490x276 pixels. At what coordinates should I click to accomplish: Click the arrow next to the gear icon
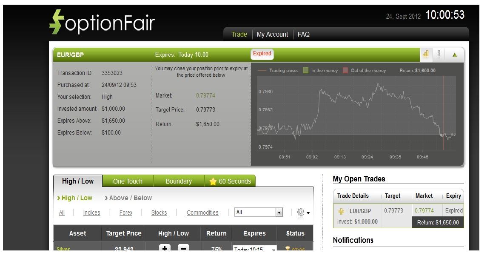pyautogui.click(x=308, y=213)
